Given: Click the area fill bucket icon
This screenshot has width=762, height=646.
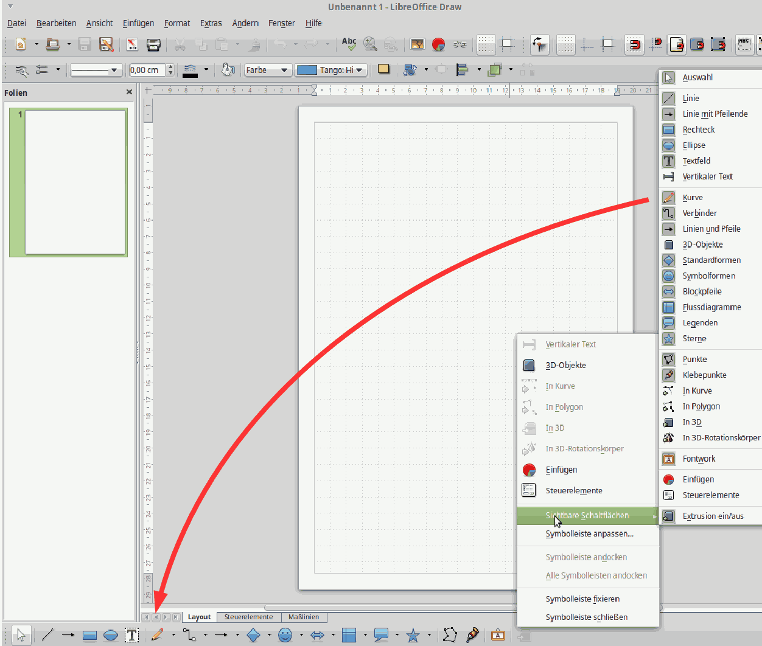Looking at the screenshot, I should [228, 69].
